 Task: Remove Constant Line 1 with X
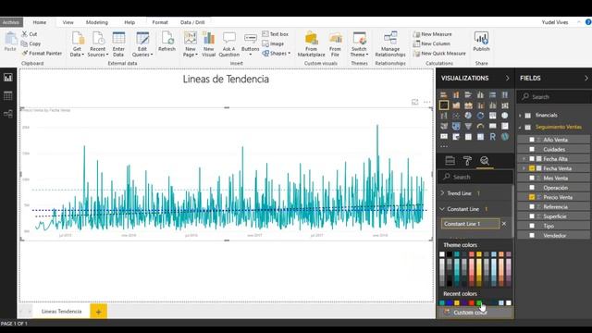pyautogui.click(x=503, y=224)
